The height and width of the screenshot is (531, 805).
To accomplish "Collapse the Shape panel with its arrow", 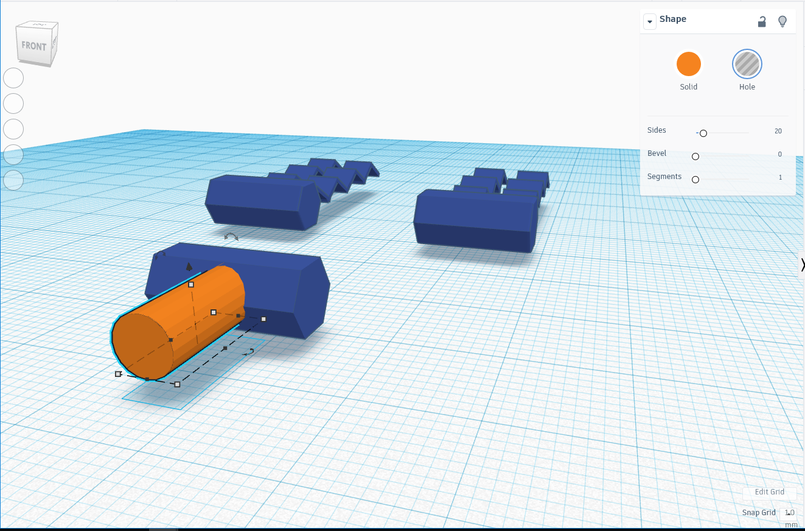I will coord(650,21).
